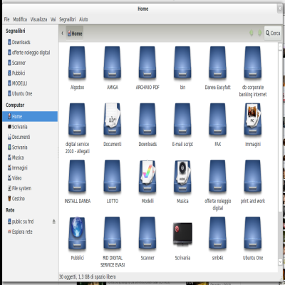This screenshot has height=285, width=285.
Task: Select the smb4k folder icon
Action: (x=217, y=233)
